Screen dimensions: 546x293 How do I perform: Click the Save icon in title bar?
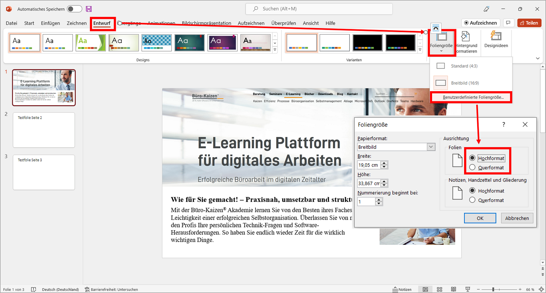[x=89, y=9]
